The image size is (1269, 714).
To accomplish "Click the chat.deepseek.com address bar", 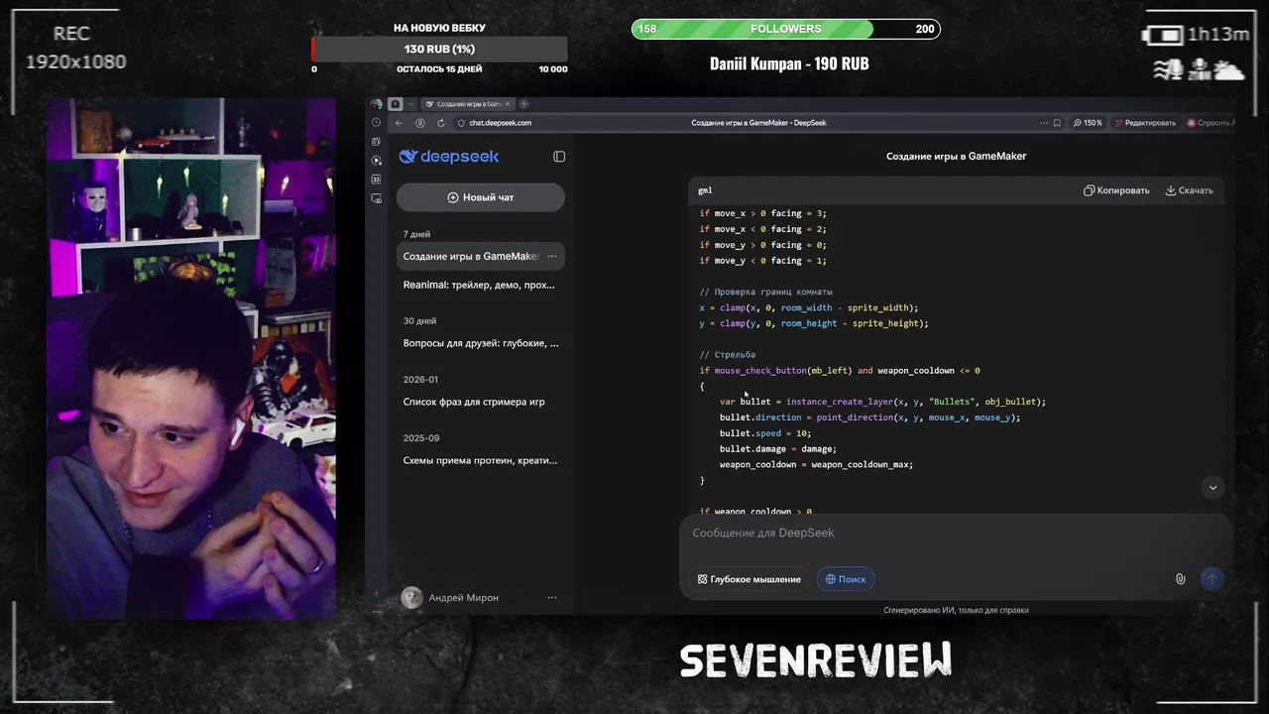I will point(501,123).
